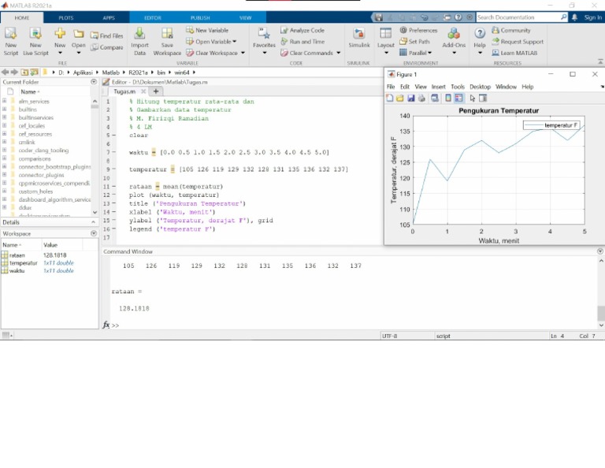The width and height of the screenshot is (605, 468).
Task: Click the Save Workspace icon
Action: 167,34
